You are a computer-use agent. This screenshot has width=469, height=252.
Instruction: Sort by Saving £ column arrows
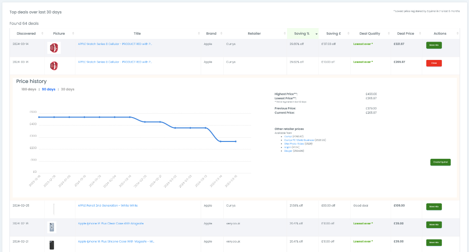click(347, 34)
